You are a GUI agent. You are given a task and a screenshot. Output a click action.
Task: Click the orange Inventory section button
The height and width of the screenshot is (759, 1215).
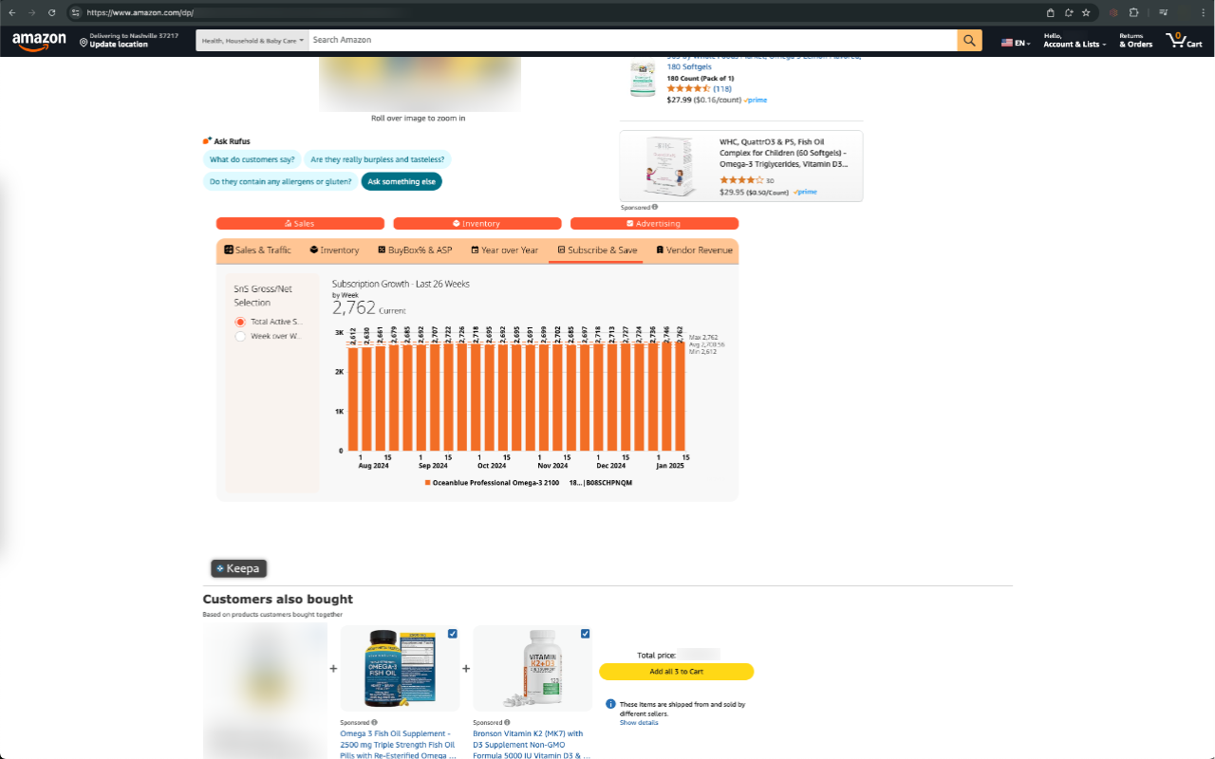tap(477, 224)
